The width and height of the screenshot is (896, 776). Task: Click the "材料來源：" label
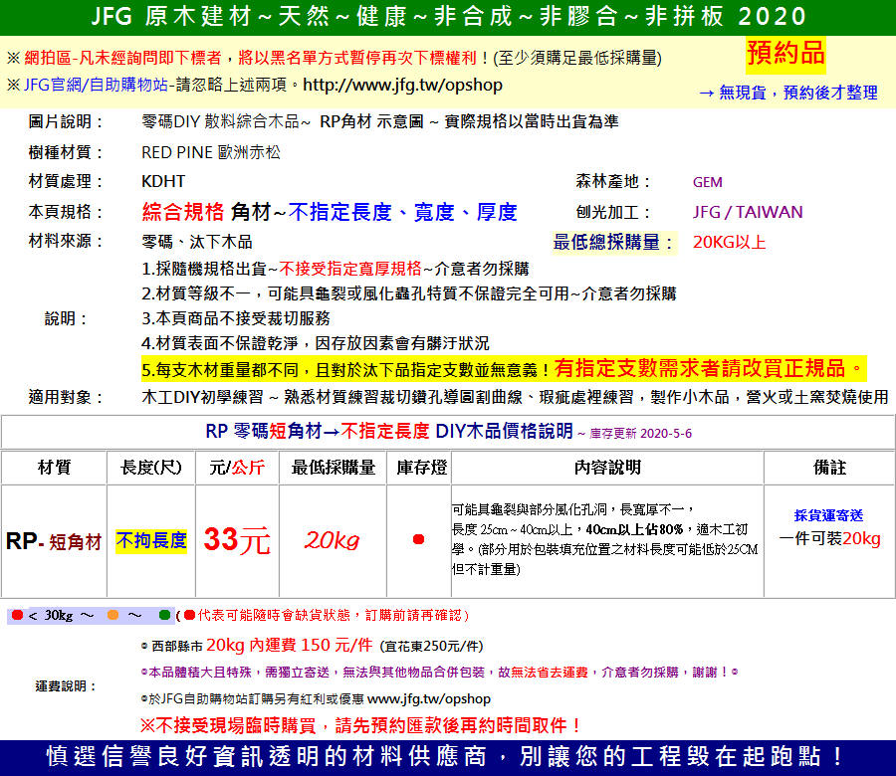[x=66, y=241]
